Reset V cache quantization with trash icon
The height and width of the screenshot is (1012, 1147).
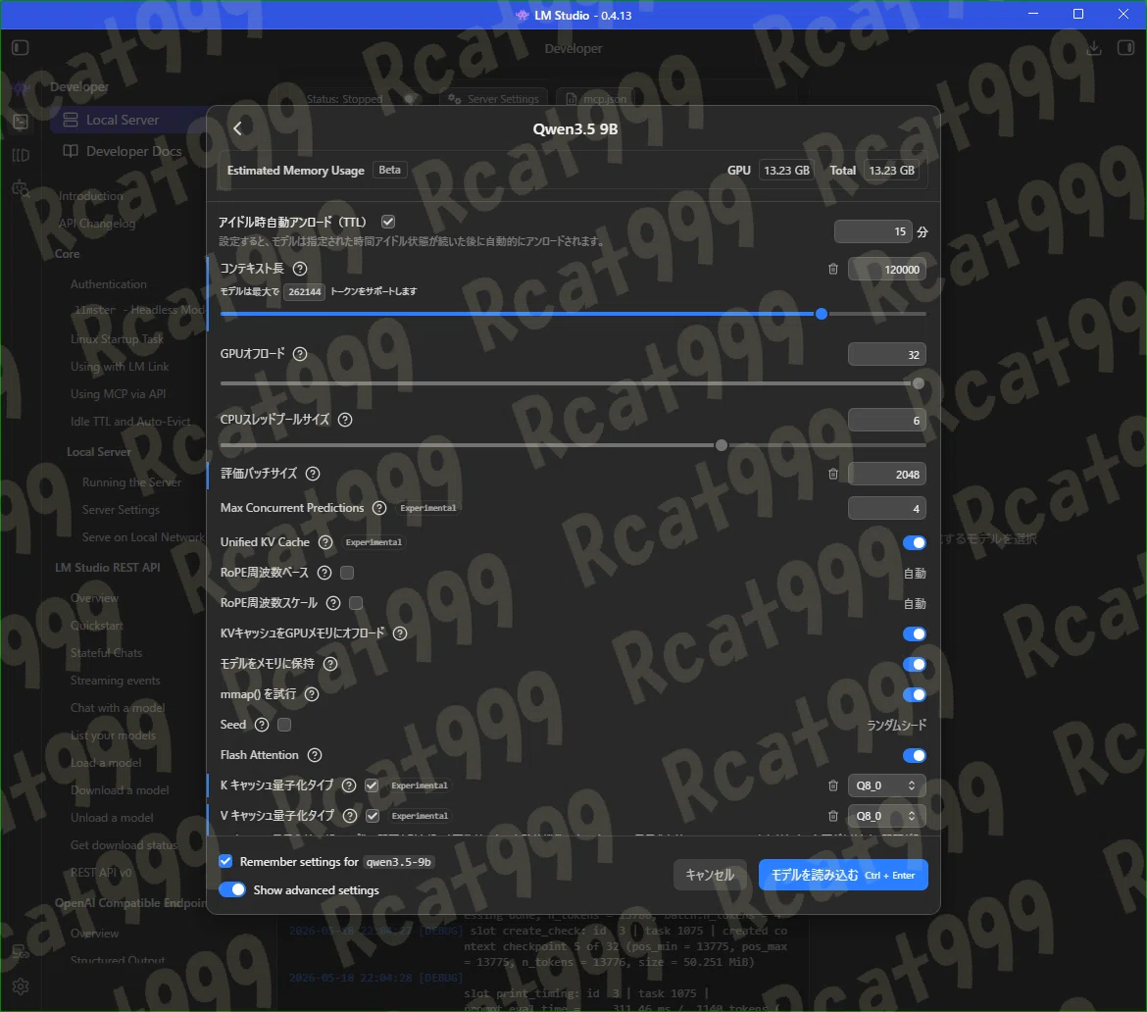click(832, 816)
